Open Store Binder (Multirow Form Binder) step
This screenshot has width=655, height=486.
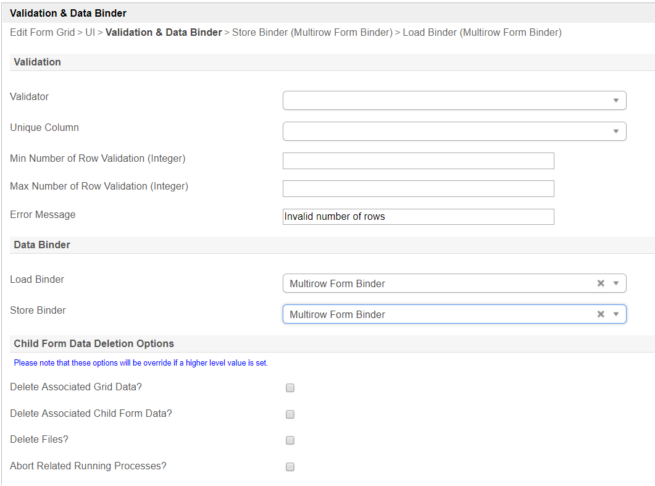(x=312, y=33)
